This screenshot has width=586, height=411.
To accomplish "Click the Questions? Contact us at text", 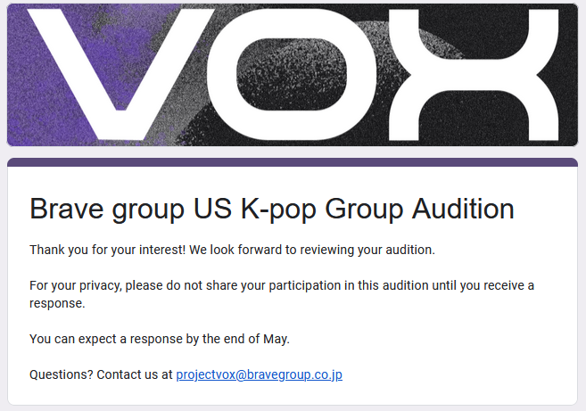I will click(x=101, y=374).
